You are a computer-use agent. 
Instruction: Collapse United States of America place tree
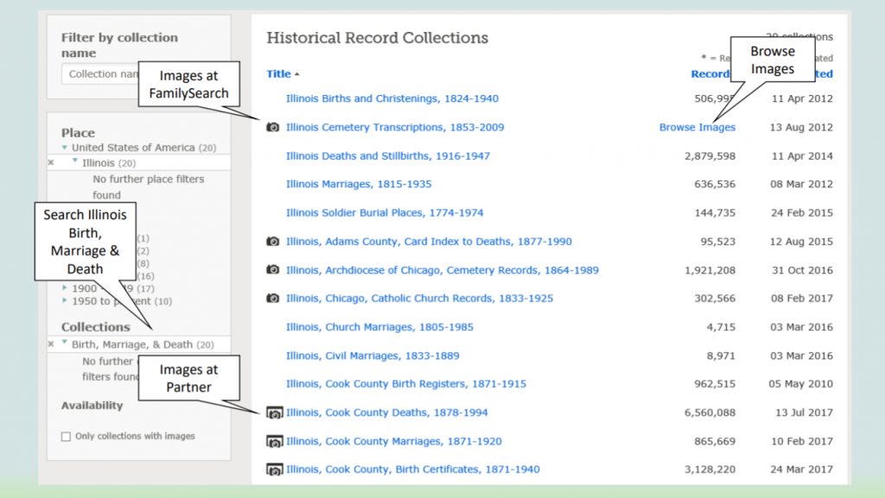64,148
